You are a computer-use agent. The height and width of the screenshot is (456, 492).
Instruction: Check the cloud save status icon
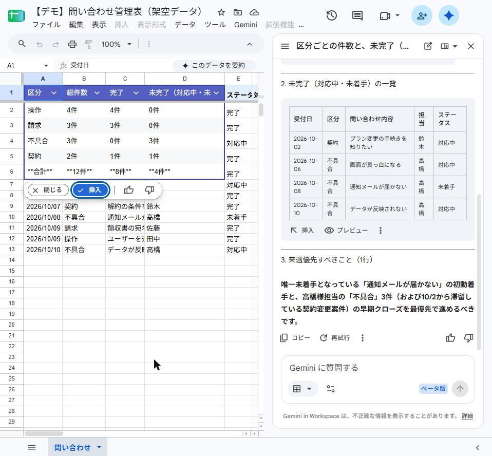(x=254, y=12)
